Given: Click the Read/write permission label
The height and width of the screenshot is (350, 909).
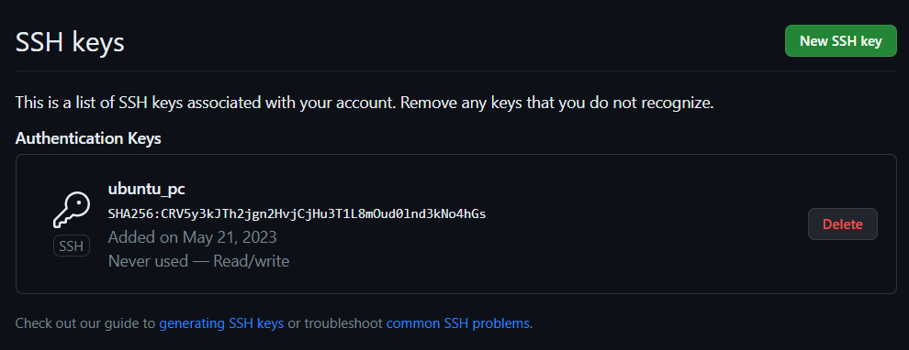Looking at the screenshot, I should (x=251, y=261).
